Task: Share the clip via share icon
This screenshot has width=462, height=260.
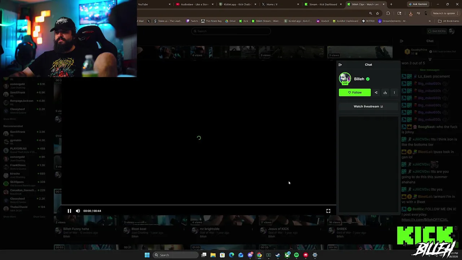Action: 376,92
